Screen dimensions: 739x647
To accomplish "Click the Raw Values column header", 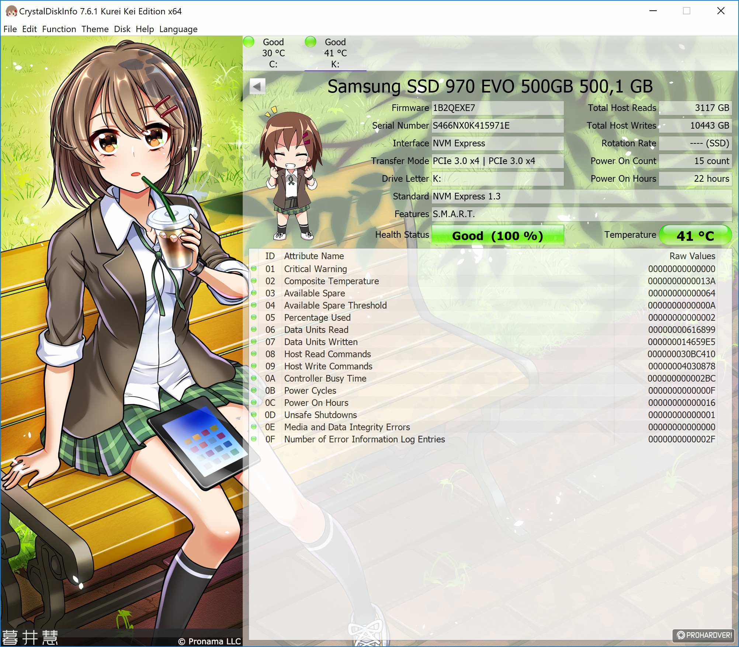I will [x=692, y=256].
